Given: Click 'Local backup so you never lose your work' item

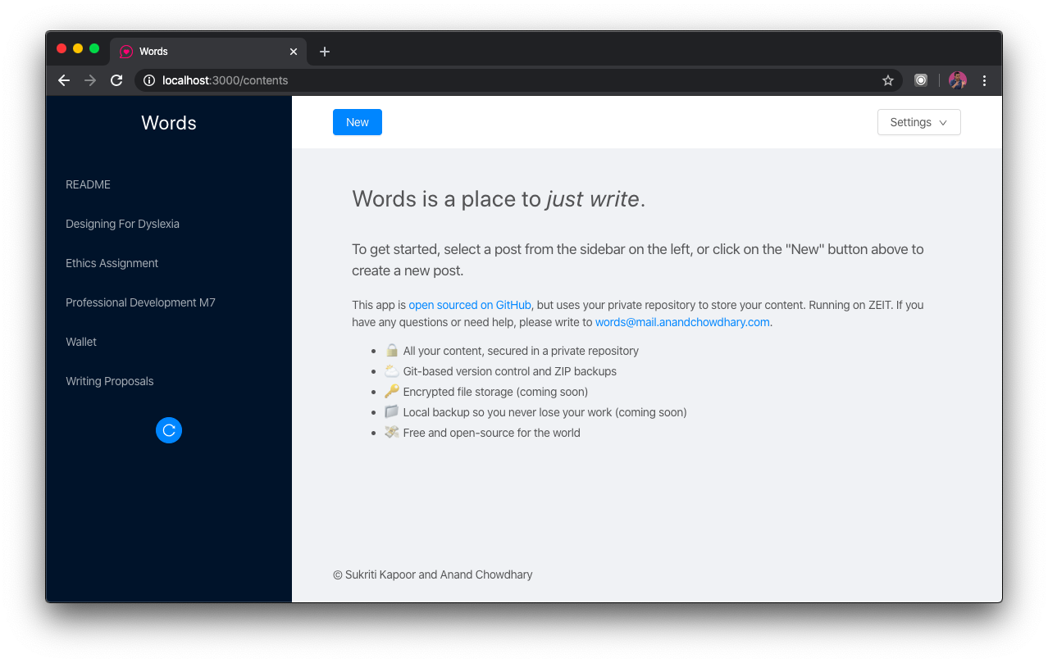Looking at the screenshot, I should 535,412.
